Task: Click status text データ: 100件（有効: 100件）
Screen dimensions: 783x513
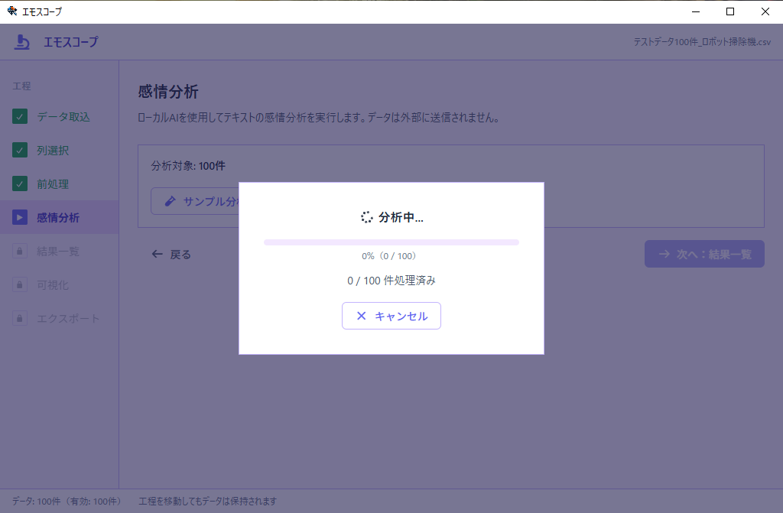Action: [x=67, y=501]
